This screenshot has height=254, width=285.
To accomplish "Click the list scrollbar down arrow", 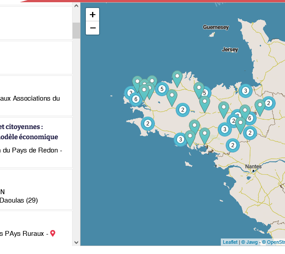I will [x=76, y=242].
